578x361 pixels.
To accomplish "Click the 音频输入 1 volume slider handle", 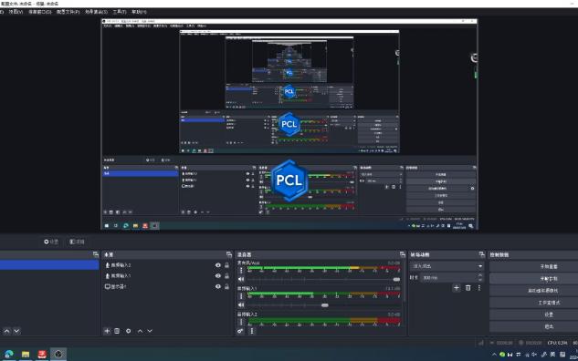I will point(325,305).
